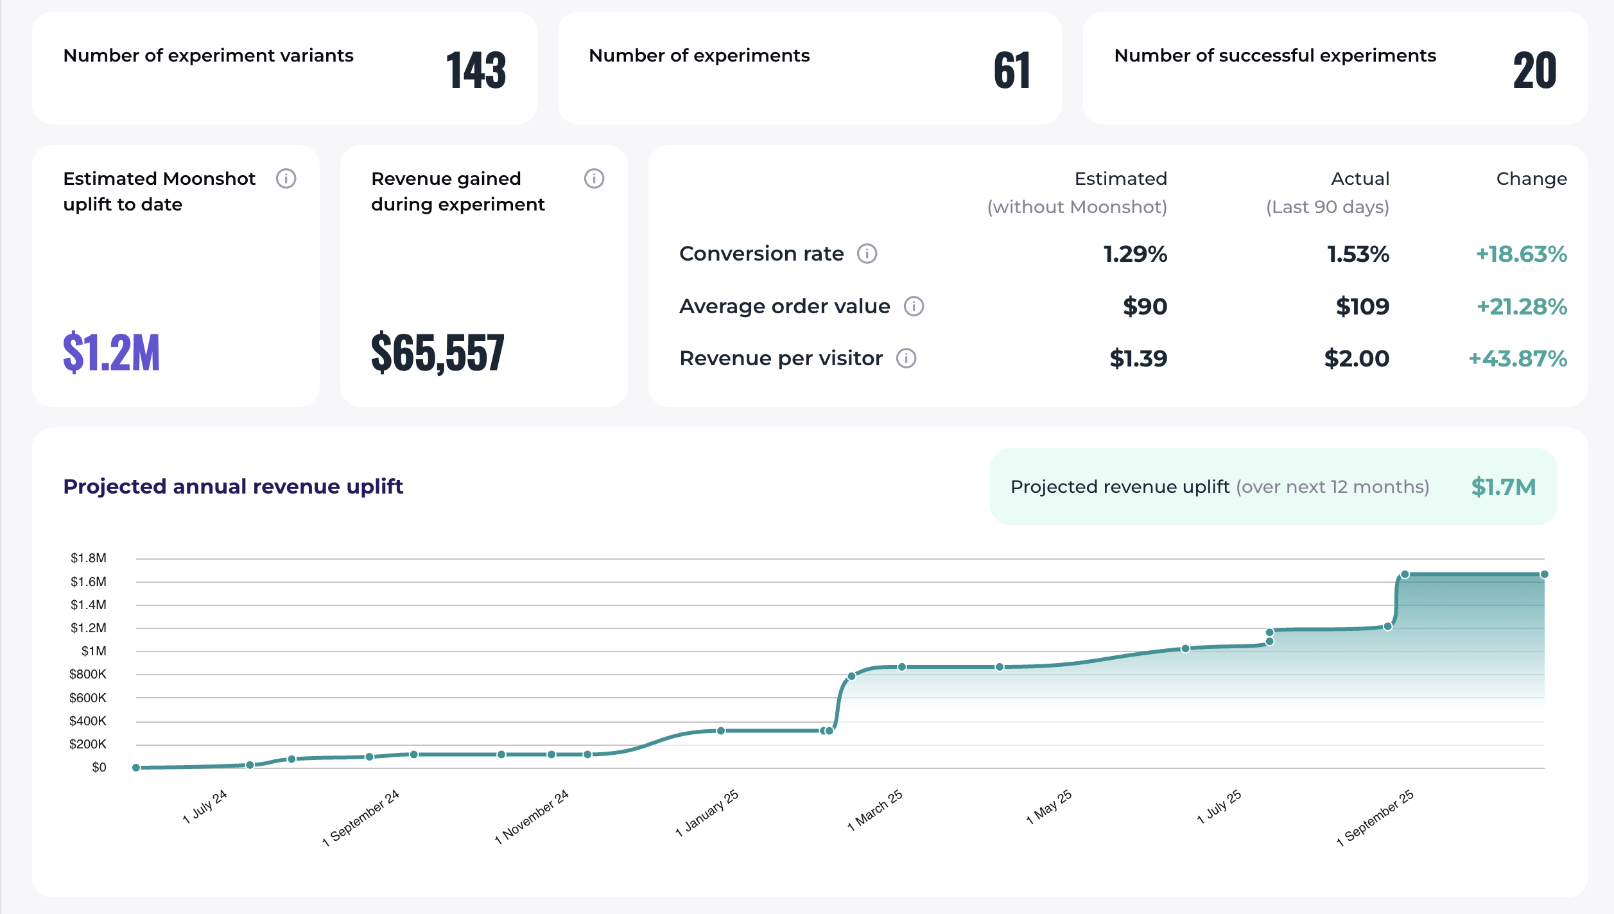Click the 1 January 25 axis label
Viewport: 1614px width, 914px height.
click(707, 813)
